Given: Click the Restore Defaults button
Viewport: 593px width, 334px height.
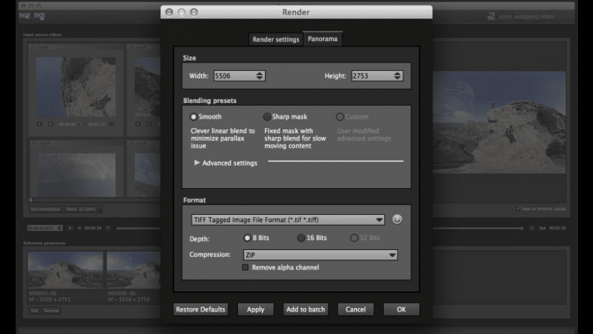Looking at the screenshot, I should coord(200,309).
